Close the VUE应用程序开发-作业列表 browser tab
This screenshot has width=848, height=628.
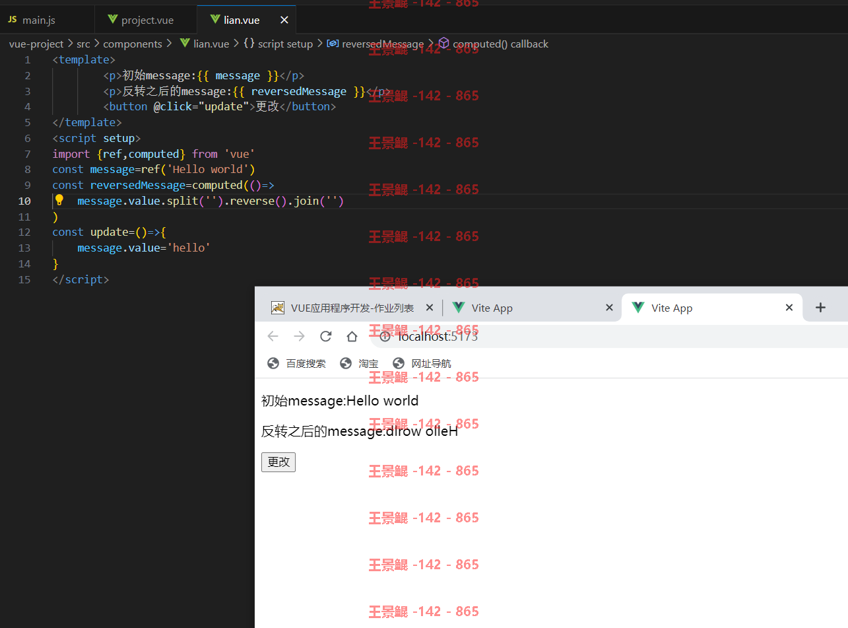coord(430,308)
